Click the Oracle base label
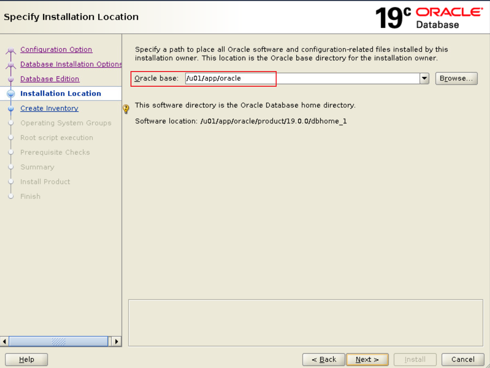Viewport: 490px width, 368px height. pyautogui.click(x=156, y=78)
